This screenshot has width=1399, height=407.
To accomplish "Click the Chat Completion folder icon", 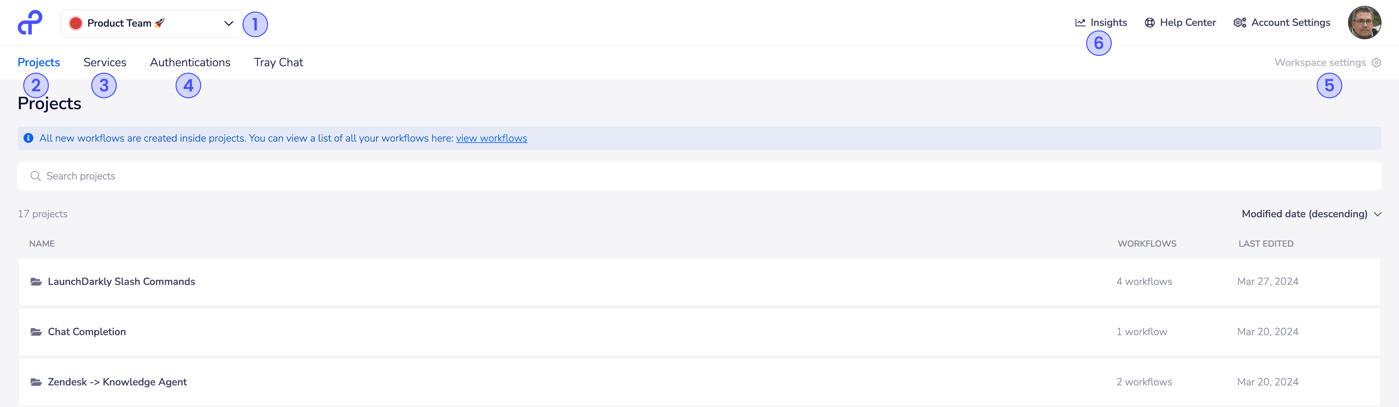I will (x=36, y=332).
